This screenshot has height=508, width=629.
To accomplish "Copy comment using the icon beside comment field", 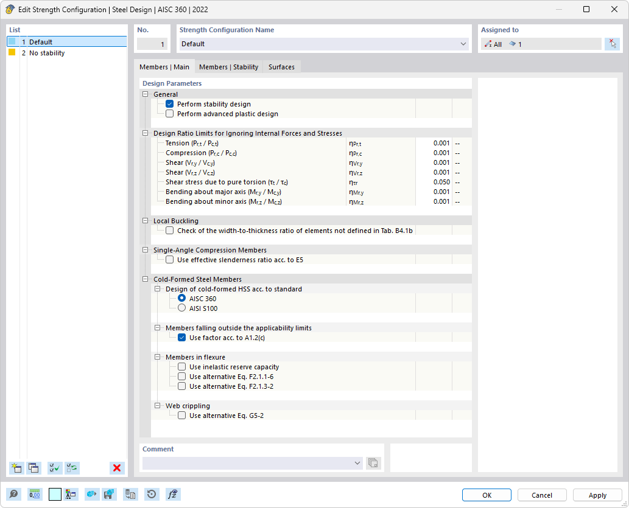I will [x=372, y=463].
